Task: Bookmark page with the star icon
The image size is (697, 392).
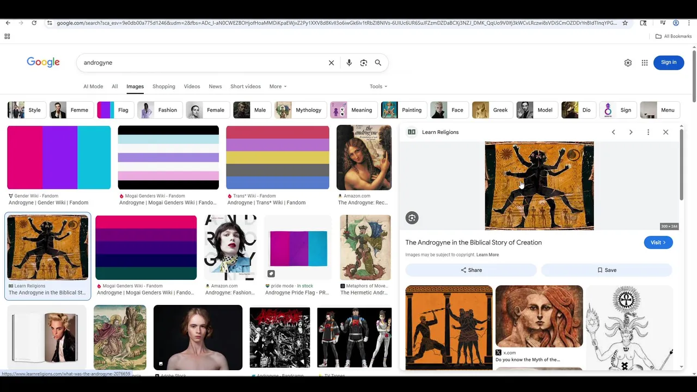Action: 625,23
